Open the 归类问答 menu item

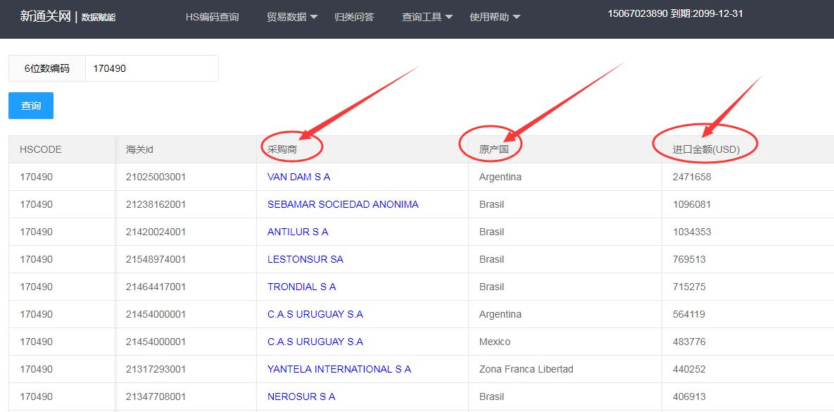tap(354, 17)
